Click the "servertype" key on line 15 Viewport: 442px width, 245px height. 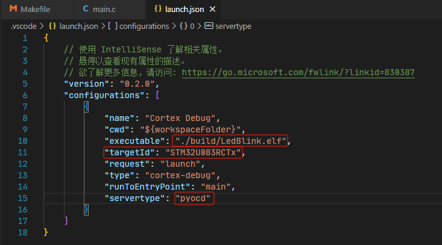[x=134, y=198]
